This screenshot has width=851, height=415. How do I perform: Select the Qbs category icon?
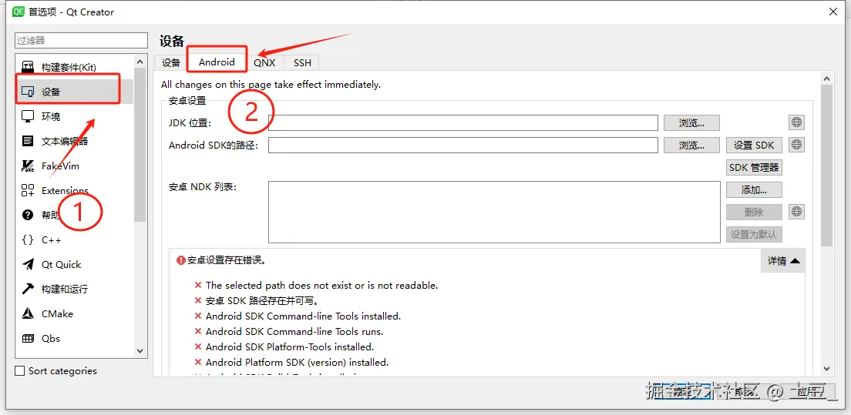coord(28,339)
